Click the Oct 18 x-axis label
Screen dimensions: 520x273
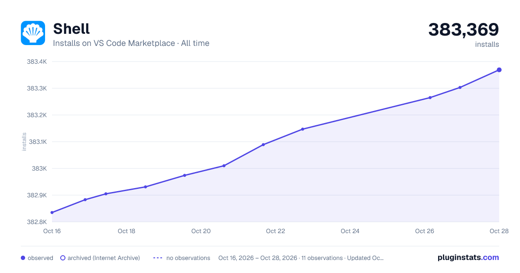(x=127, y=231)
